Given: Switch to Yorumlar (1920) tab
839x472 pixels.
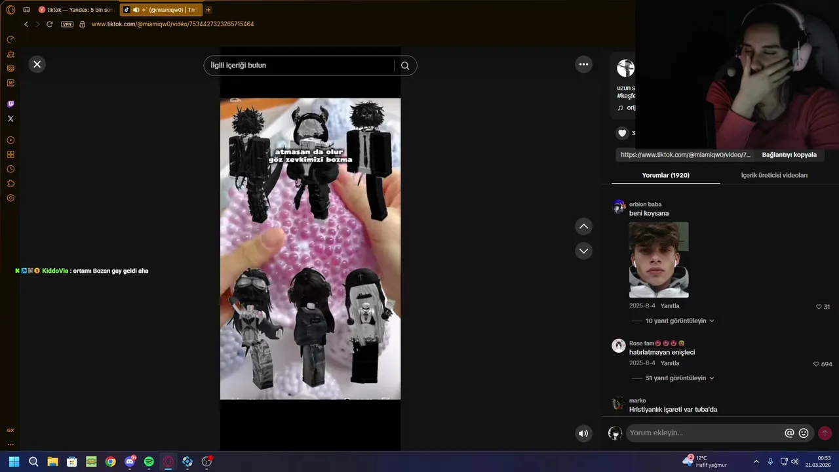Looking at the screenshot, I should tap(665, 175).
